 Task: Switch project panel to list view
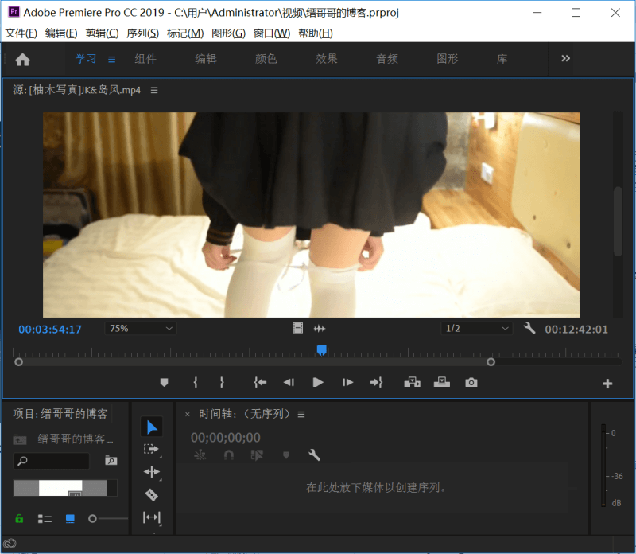[45, 518]
